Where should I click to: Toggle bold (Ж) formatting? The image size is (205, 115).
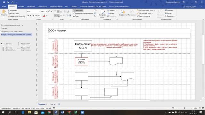(28, 16)
